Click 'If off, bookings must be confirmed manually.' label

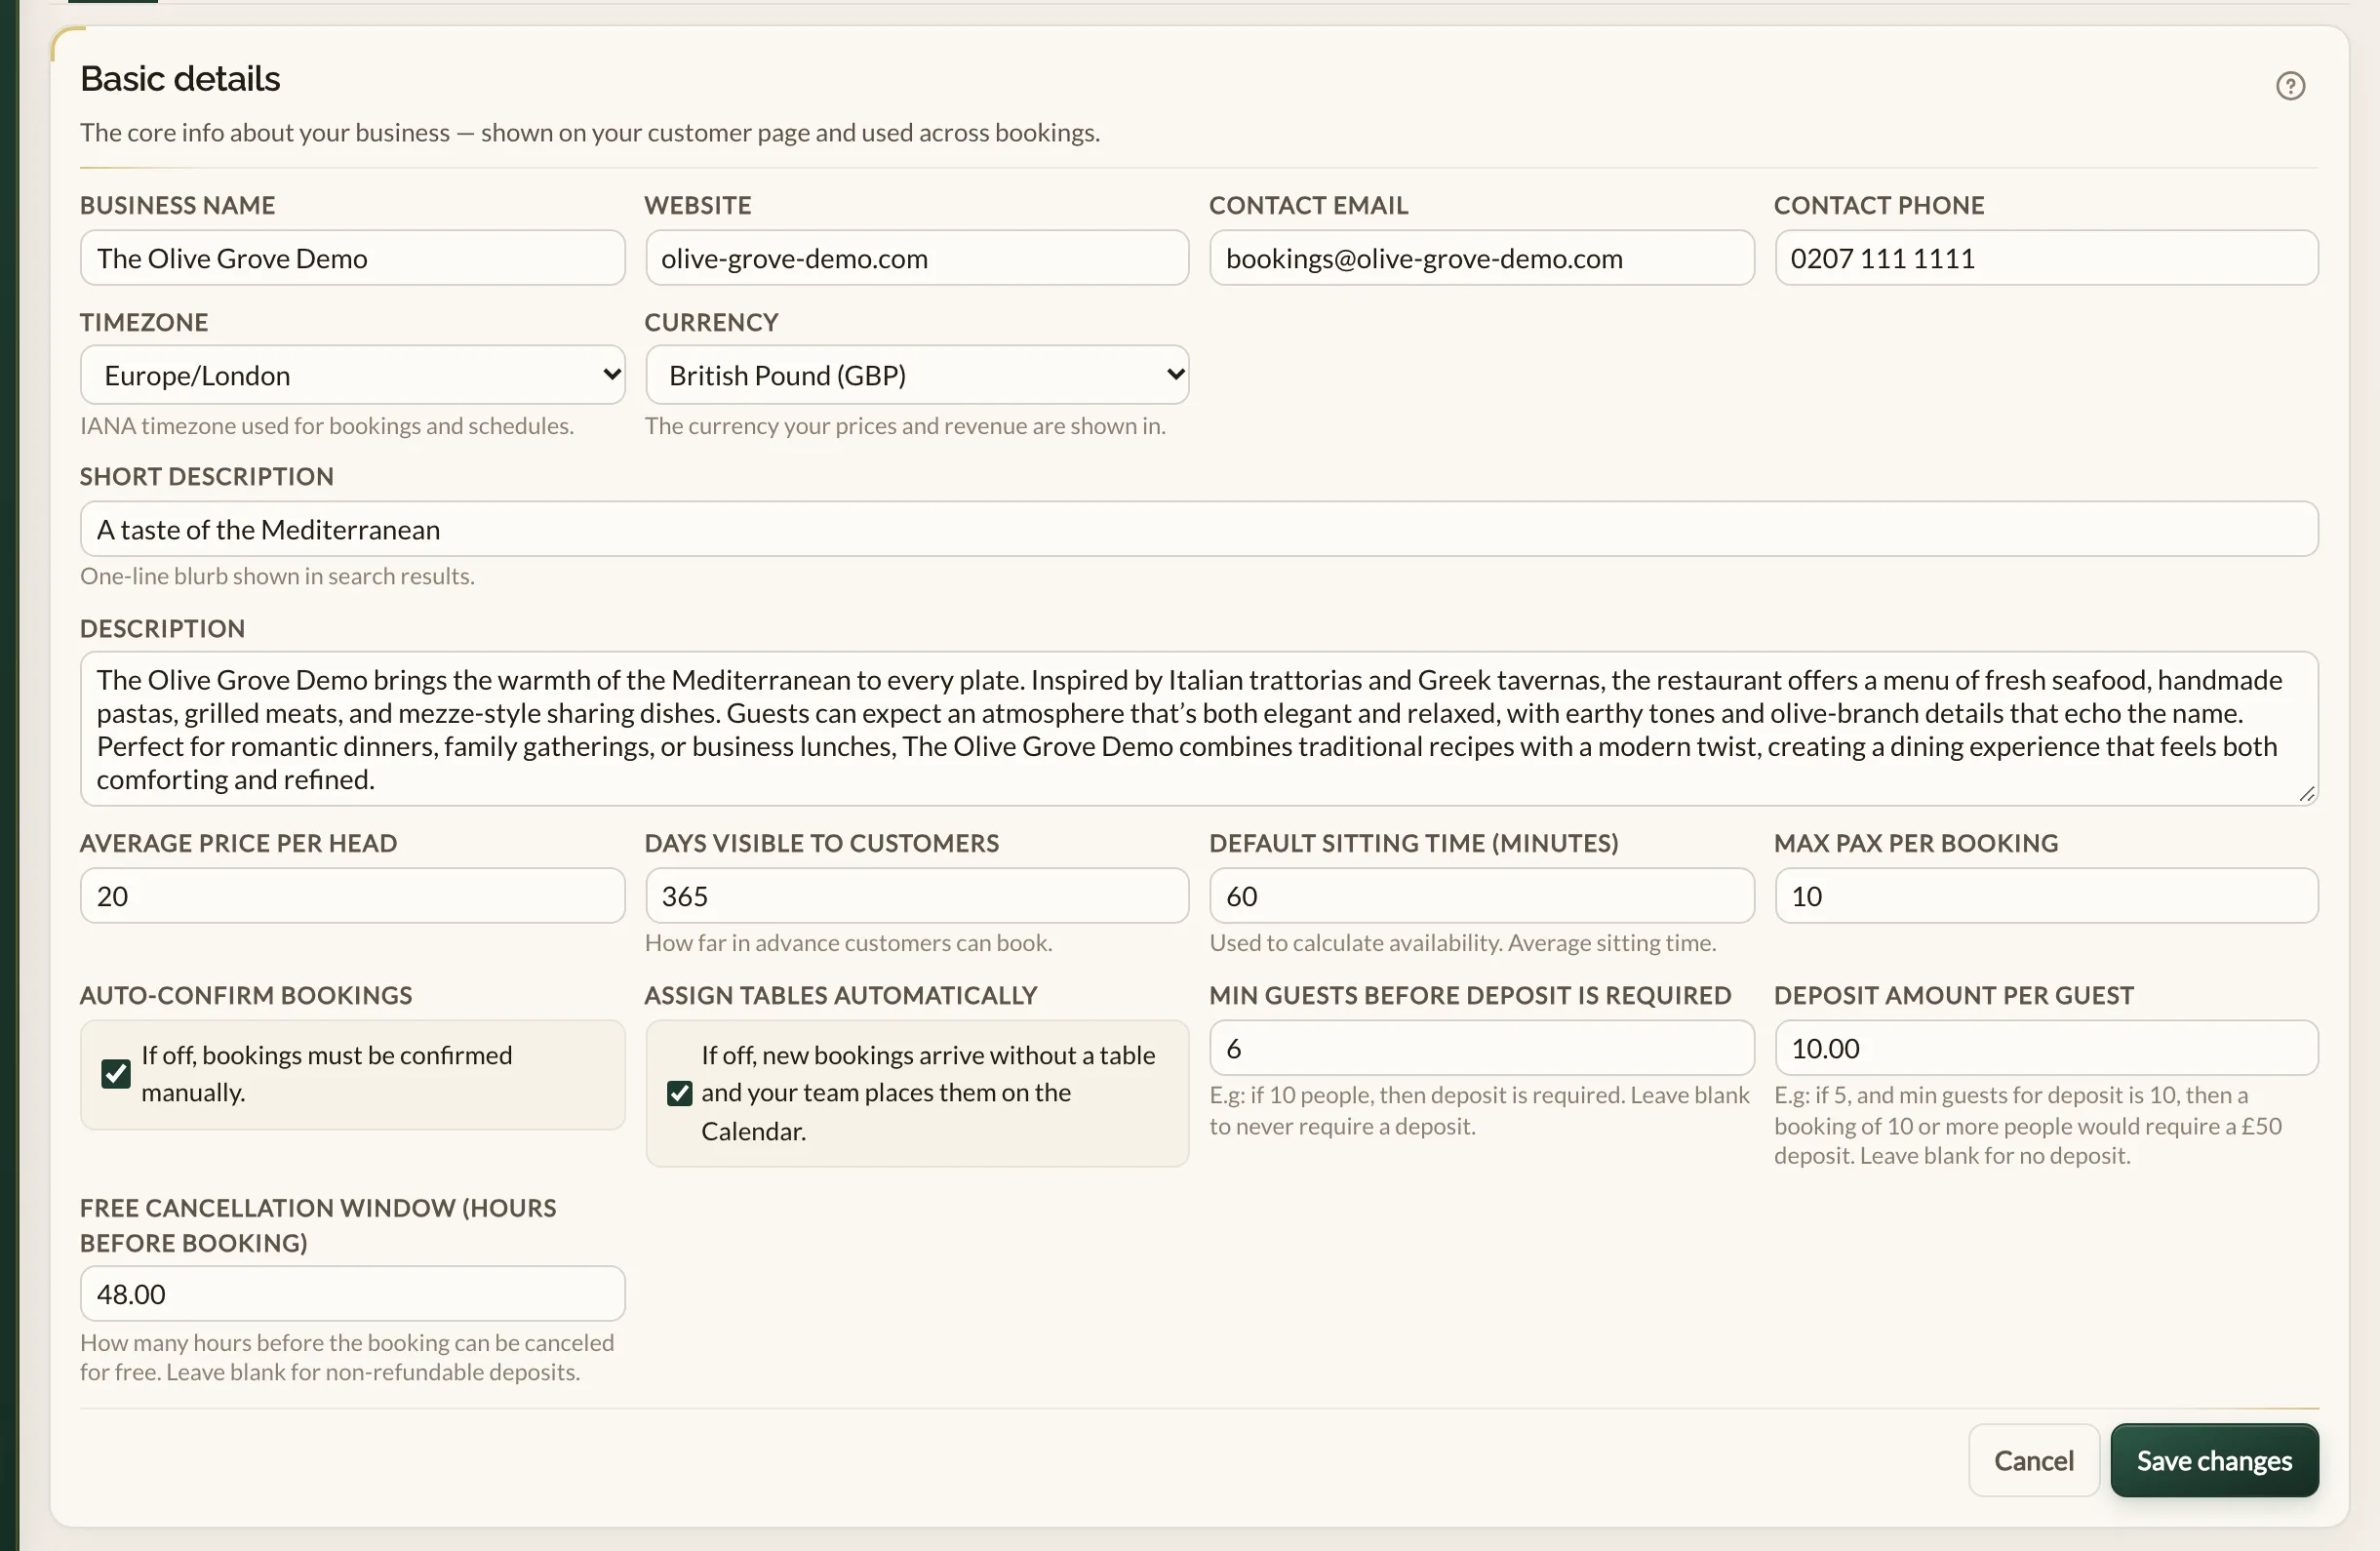coord(327,1074)
